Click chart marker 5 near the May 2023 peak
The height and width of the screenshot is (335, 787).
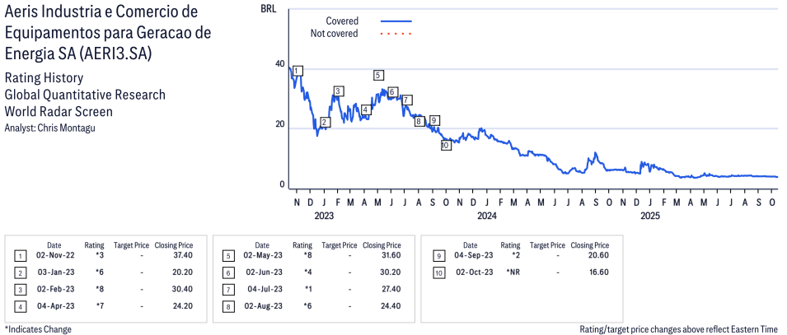point(378,76)
